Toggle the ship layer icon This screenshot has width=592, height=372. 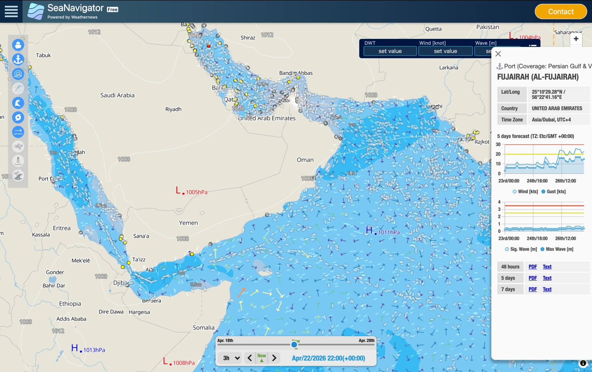[18, 45]
